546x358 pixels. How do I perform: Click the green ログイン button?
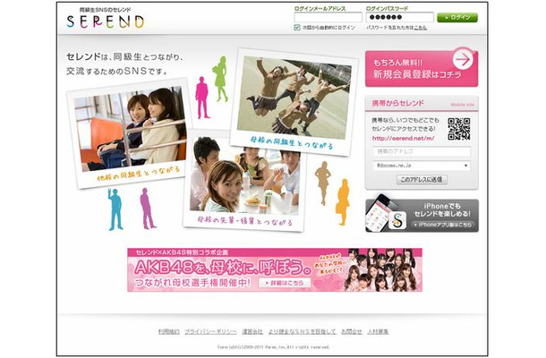tap(457, 17)
